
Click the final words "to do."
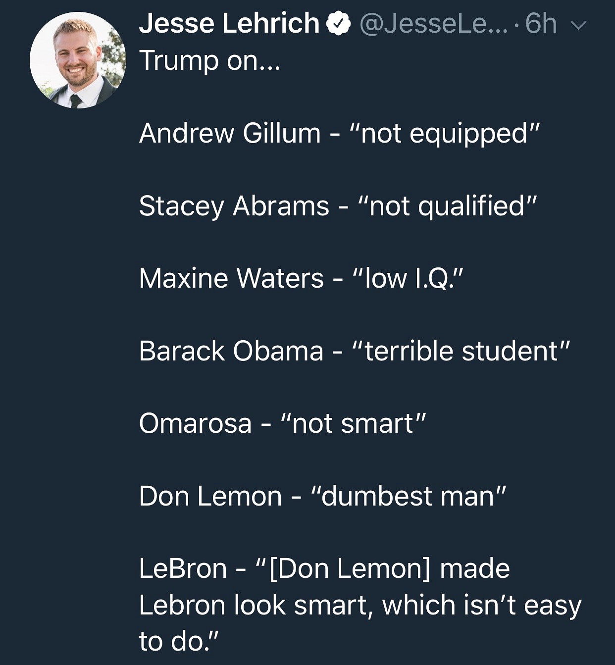[178, 641]
